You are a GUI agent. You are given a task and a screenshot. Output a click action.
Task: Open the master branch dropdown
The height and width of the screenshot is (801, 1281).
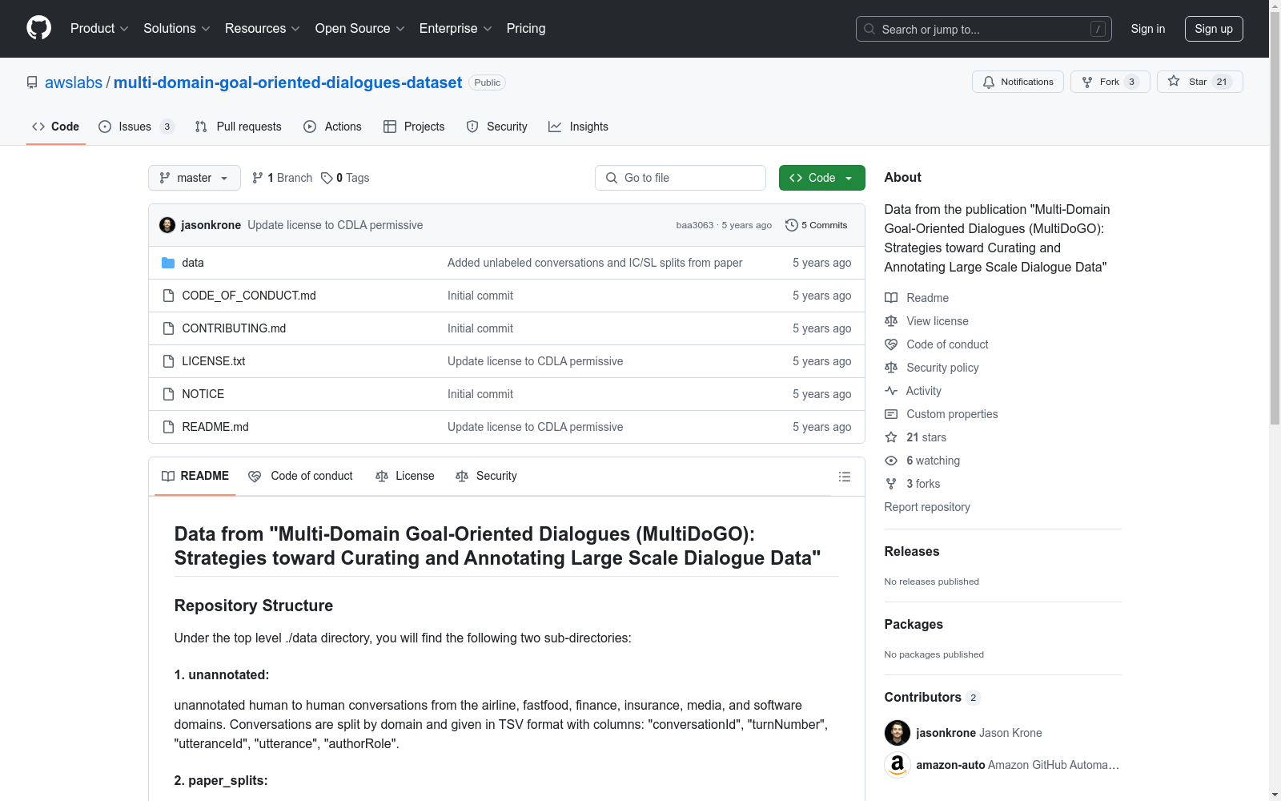[x=195, y=178]
